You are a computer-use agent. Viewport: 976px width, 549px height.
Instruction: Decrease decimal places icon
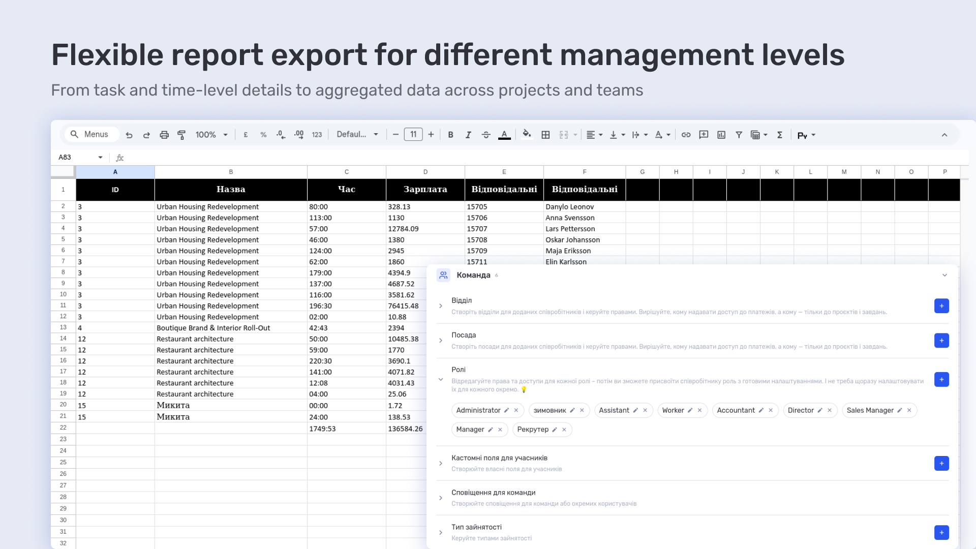pyautogui.click(x=281, y=135)
